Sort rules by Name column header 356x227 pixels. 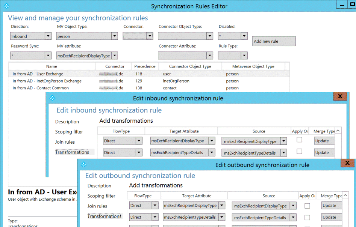[x=52, y=66]
